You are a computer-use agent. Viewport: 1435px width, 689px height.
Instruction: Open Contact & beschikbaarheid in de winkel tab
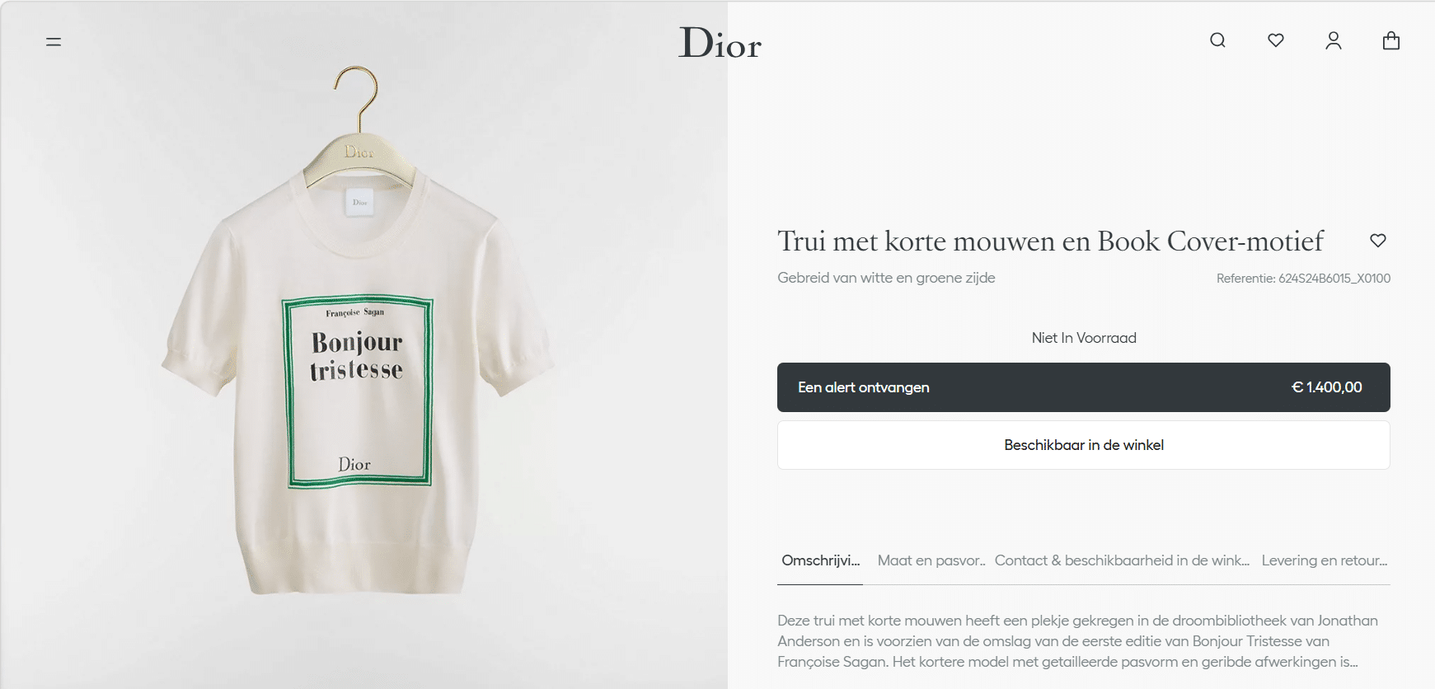coord(1122,560)
